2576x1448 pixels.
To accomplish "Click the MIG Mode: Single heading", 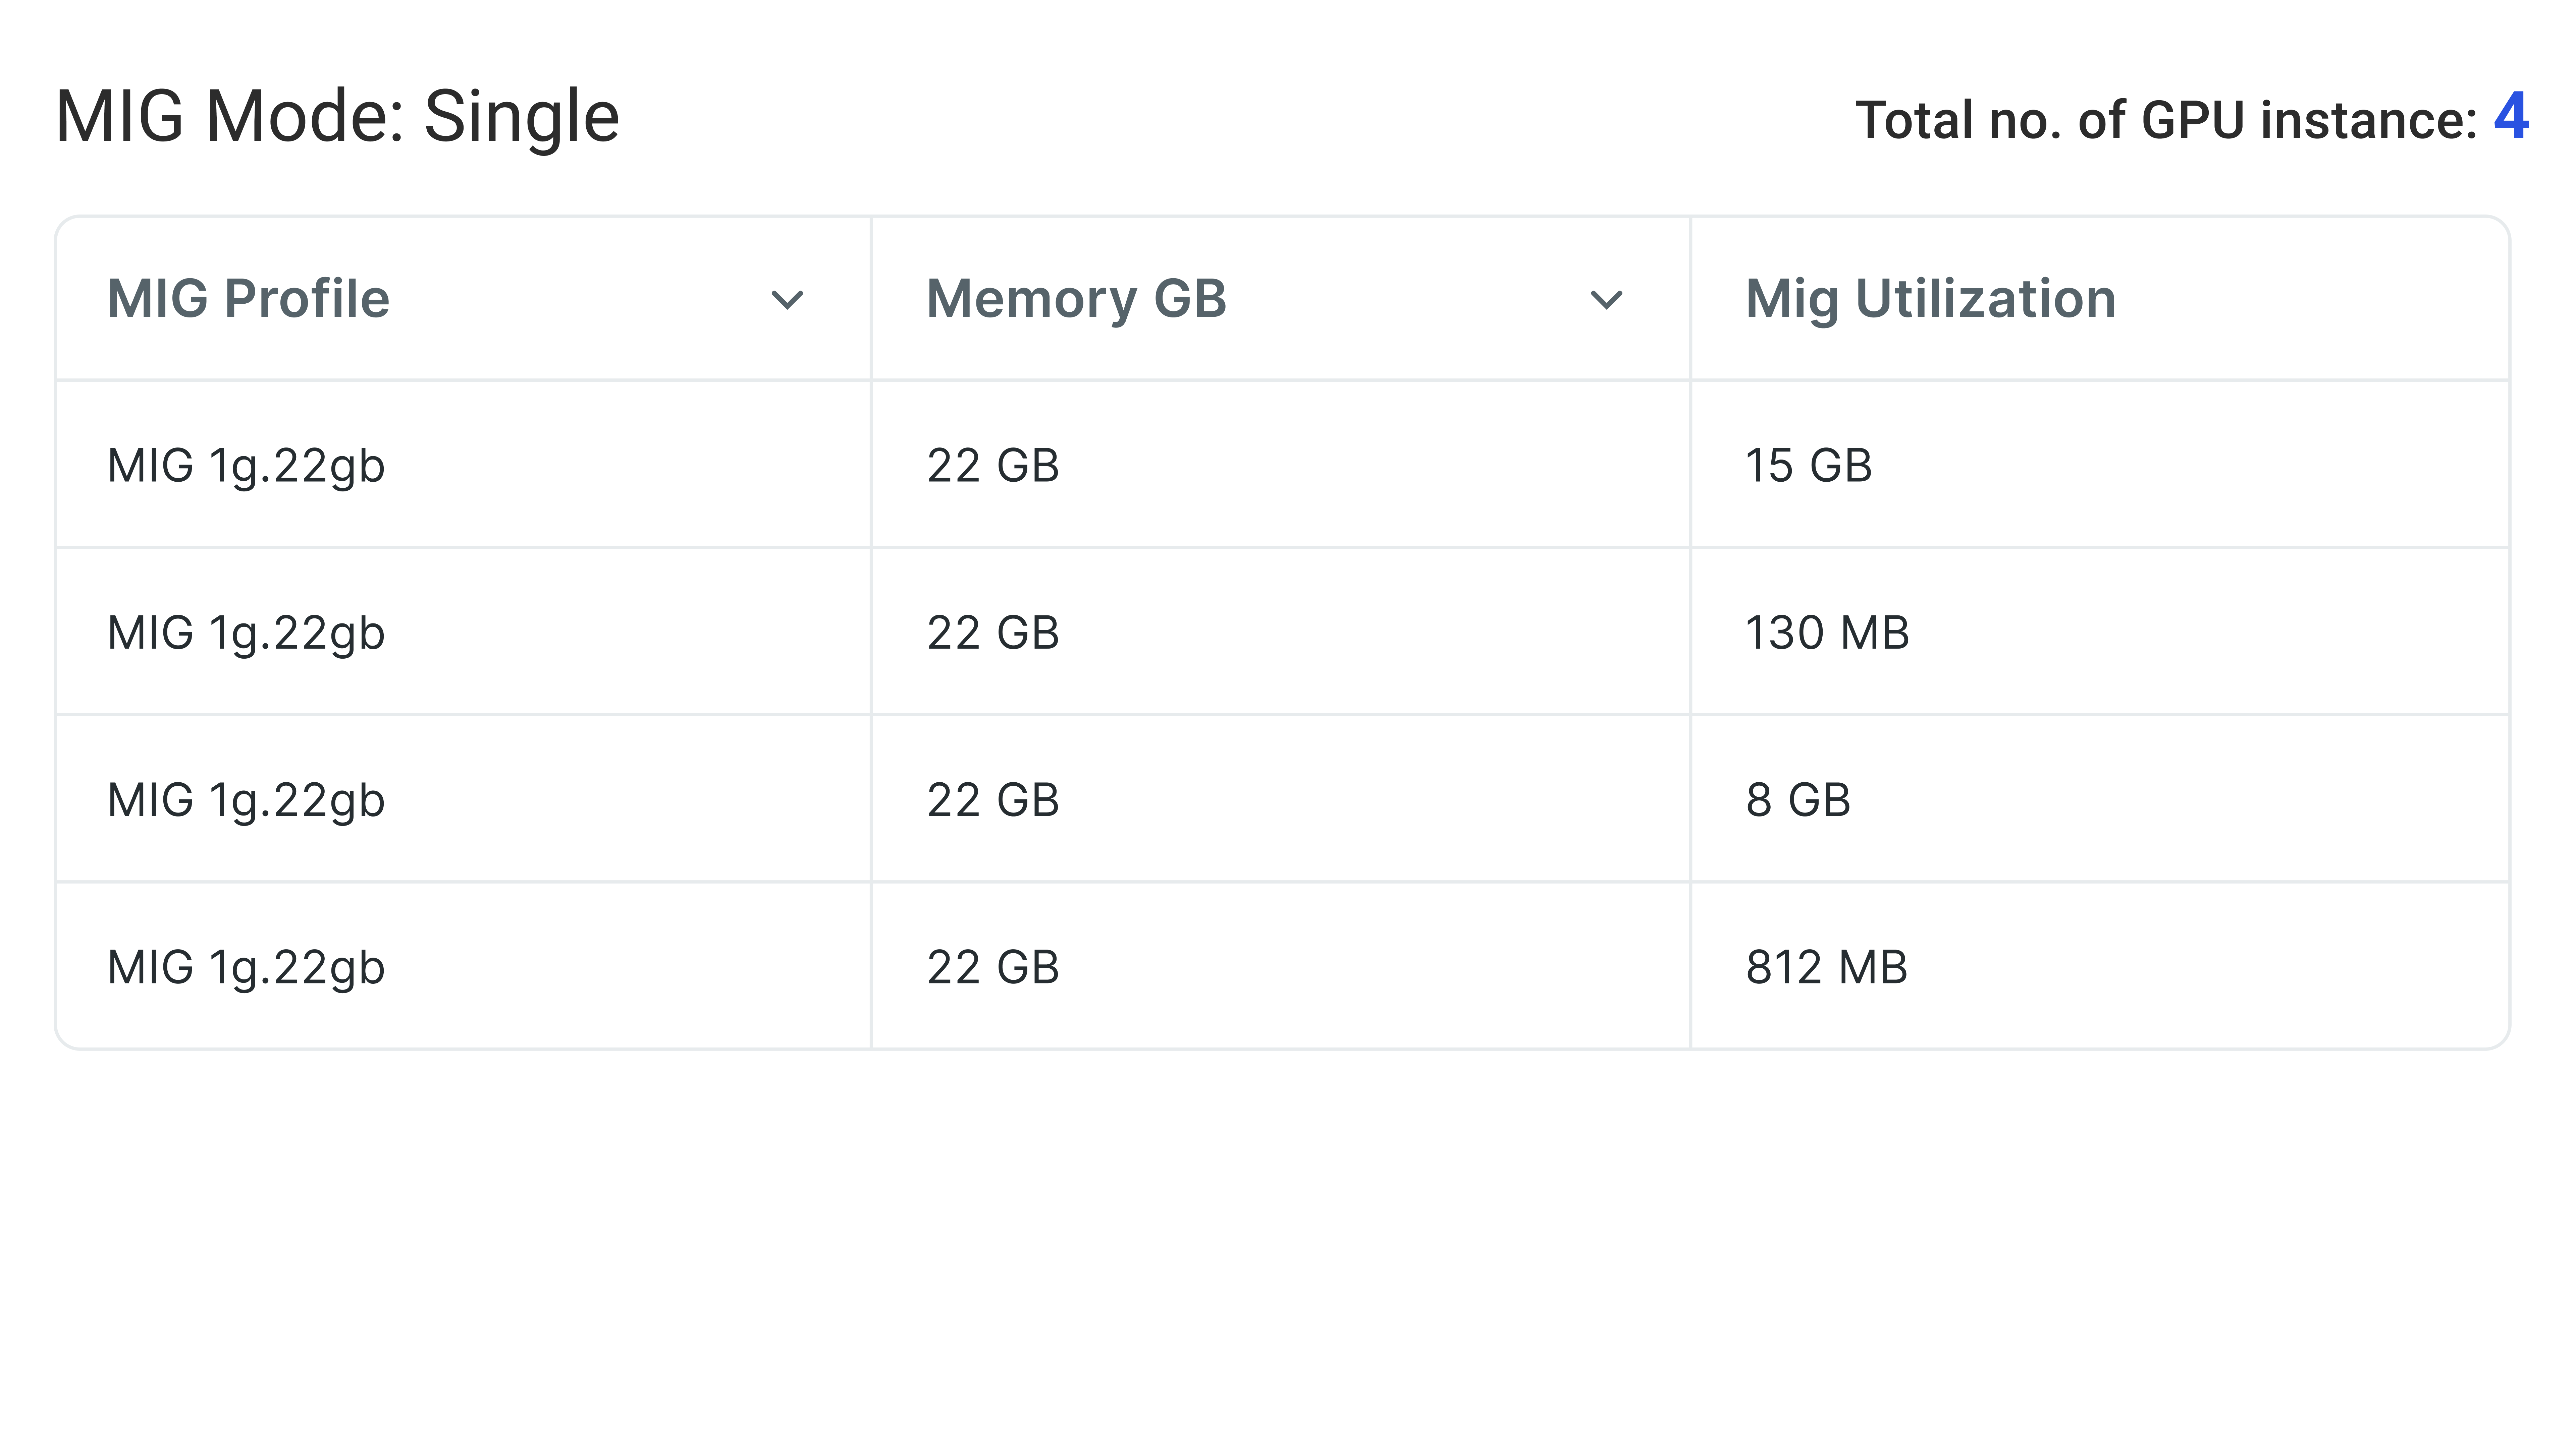I will pos(338,117).
